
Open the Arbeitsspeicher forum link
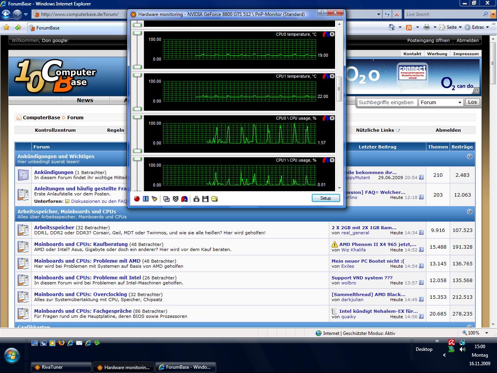54,227
